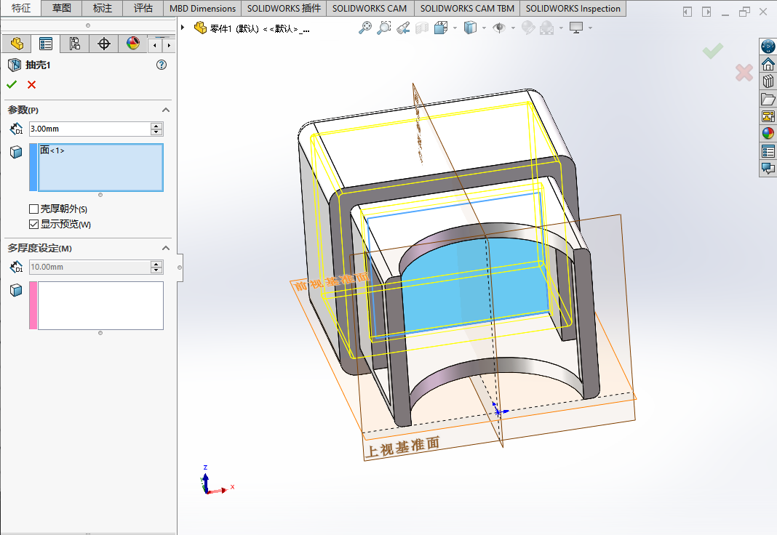Open the FeatureManager design tree tab
The width and height of the screenshot is (777, 535).
(17, 44)
